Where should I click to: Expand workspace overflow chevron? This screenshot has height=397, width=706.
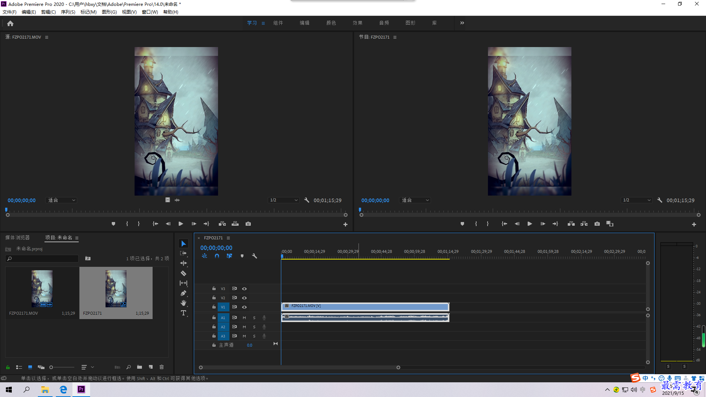[462, 23]
